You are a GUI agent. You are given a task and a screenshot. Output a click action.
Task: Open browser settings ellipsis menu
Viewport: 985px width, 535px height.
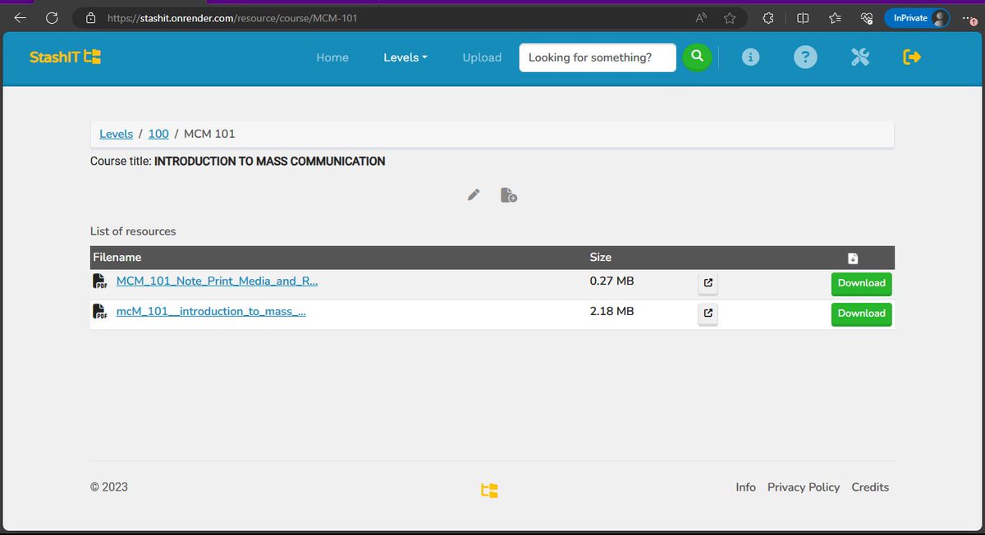coord(969,18)
